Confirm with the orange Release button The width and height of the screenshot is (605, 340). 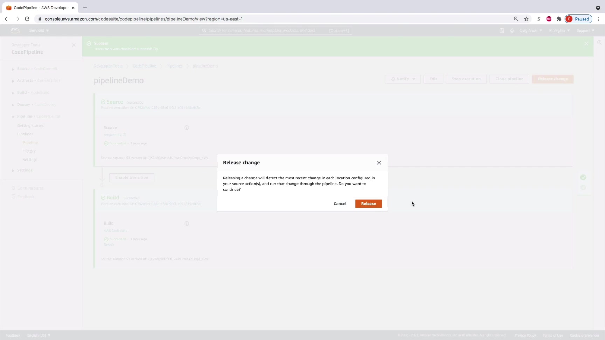[368, 204]
